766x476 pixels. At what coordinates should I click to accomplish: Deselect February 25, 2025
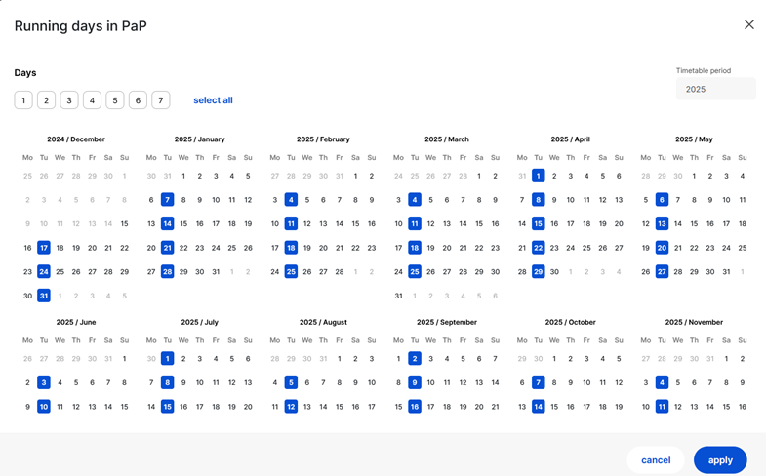coord(291,271)
